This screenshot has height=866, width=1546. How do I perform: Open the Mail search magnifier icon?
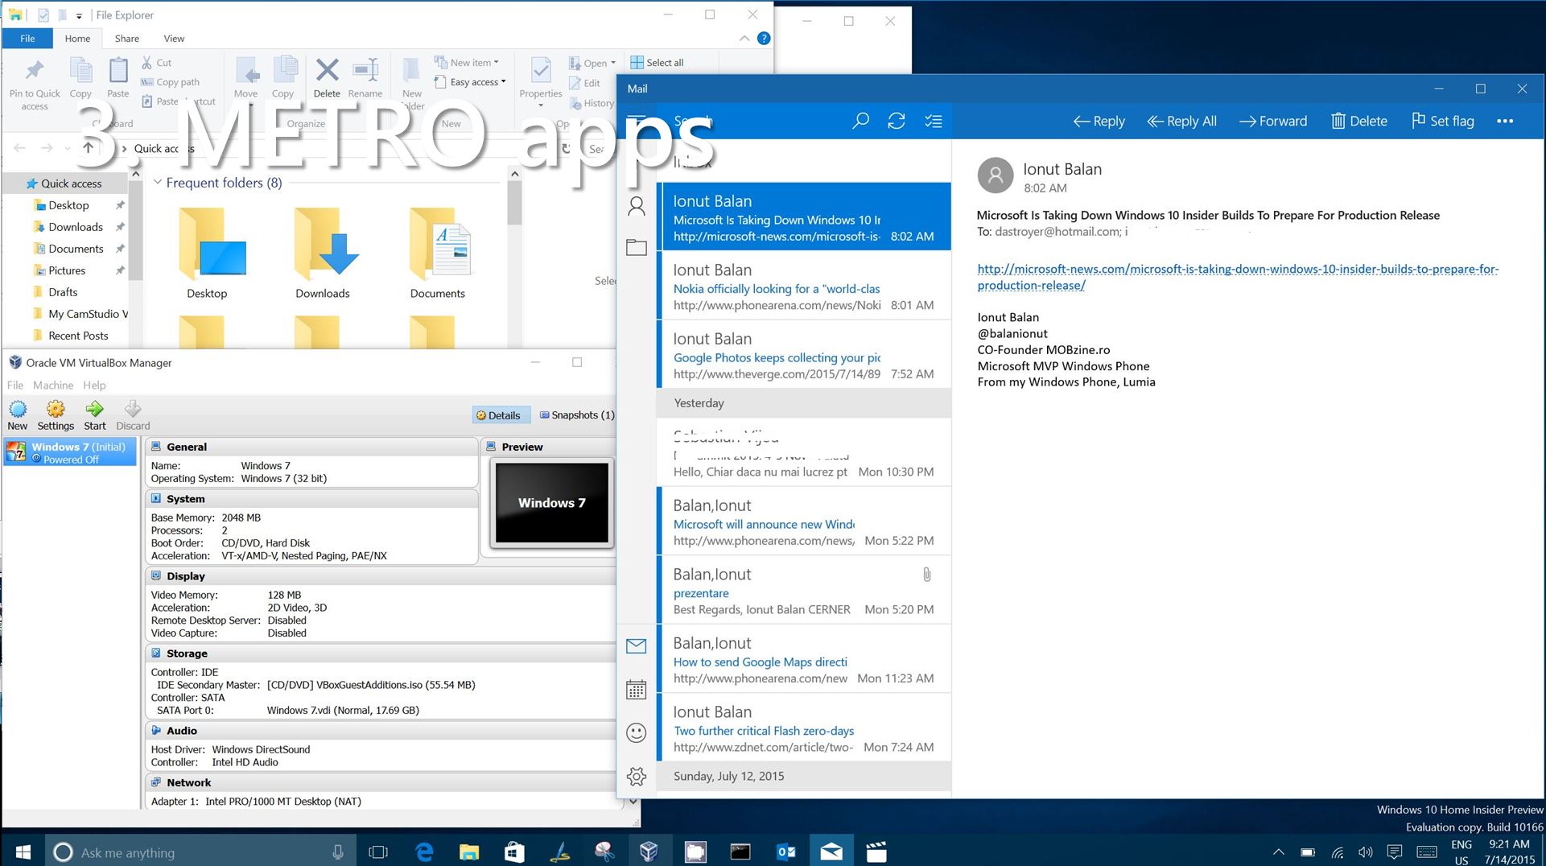pyautogui.click(x=860, y=121)
